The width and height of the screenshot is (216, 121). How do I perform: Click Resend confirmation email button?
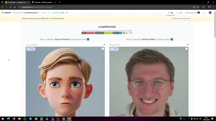[181, 18]
